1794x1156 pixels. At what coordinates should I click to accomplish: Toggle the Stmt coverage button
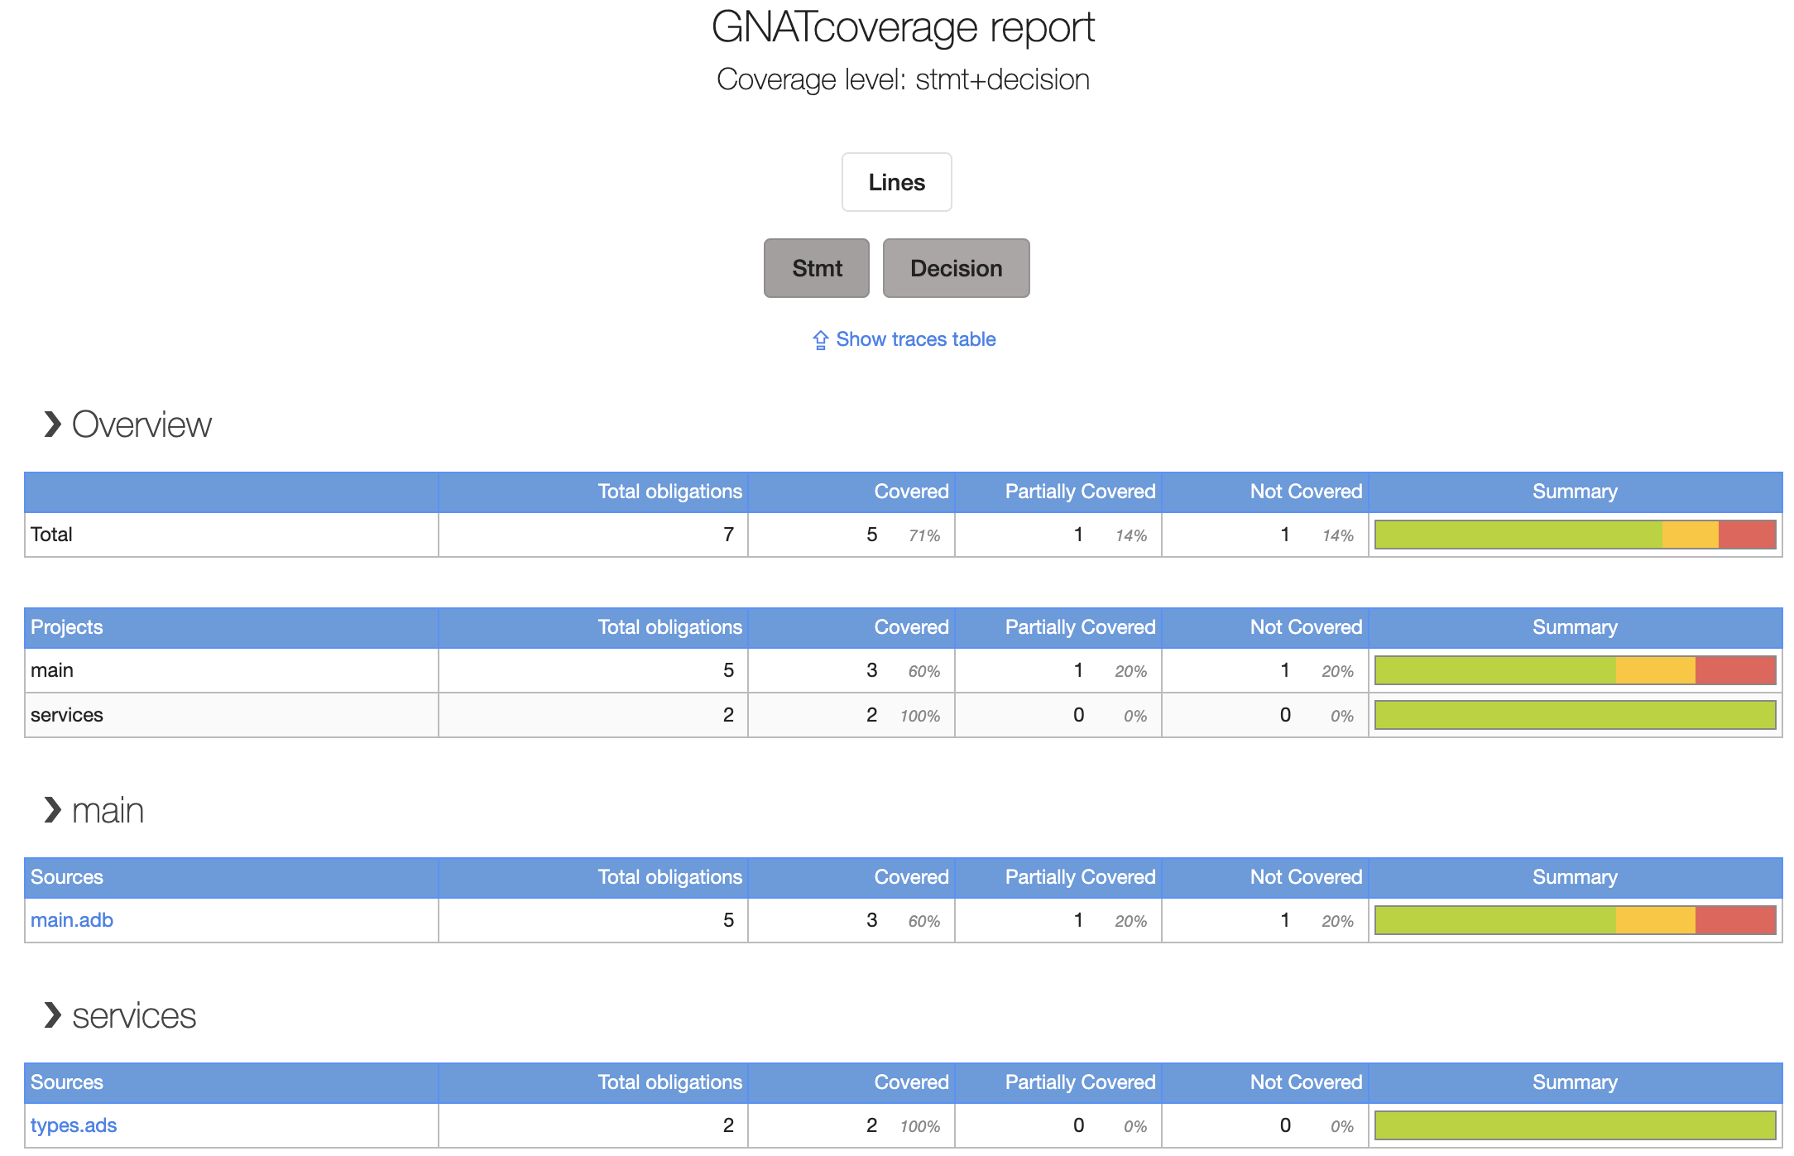(817, 268)
